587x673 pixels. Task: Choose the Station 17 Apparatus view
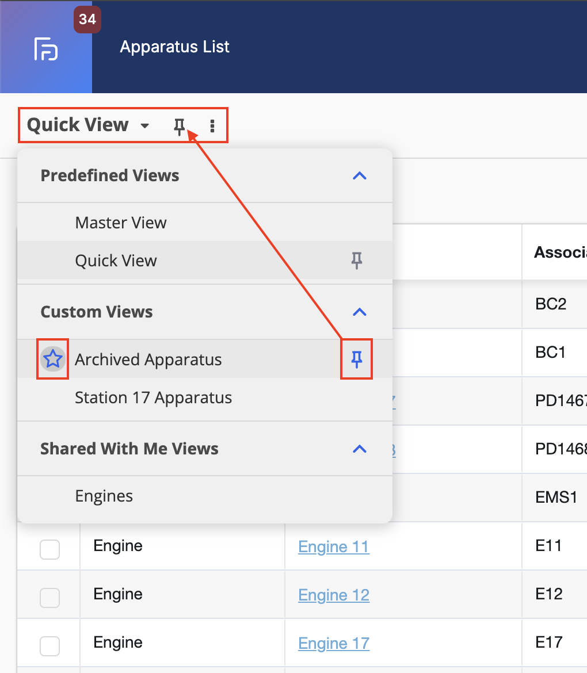(x=205, y=397)
